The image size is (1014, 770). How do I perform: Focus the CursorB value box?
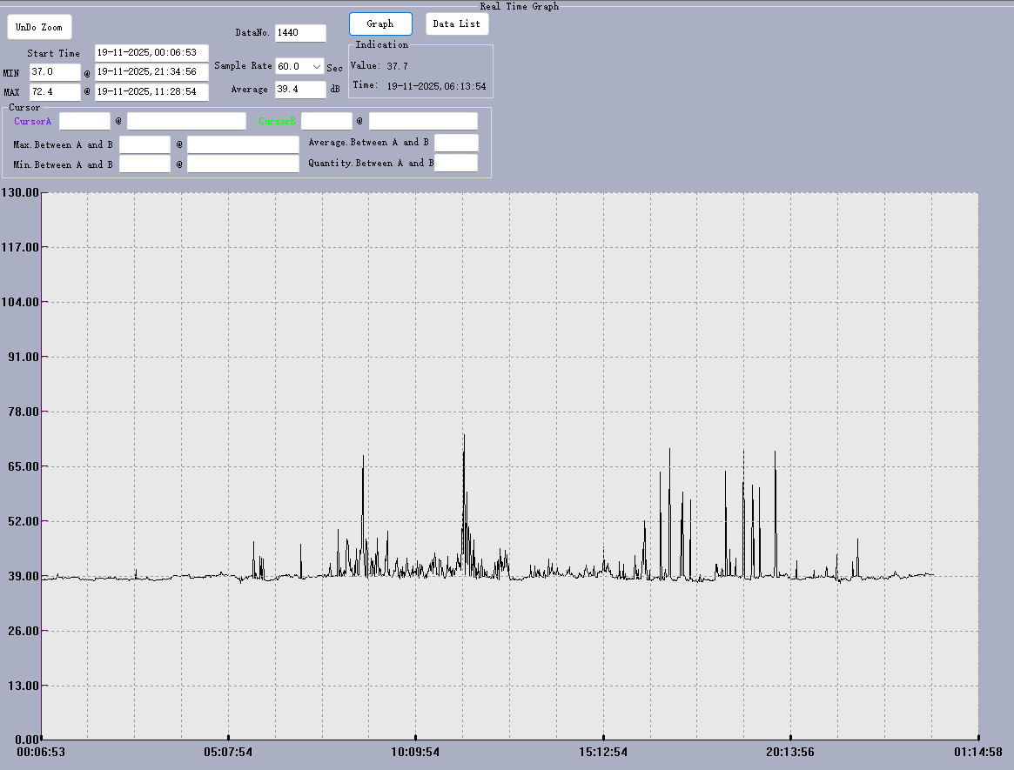326,121
